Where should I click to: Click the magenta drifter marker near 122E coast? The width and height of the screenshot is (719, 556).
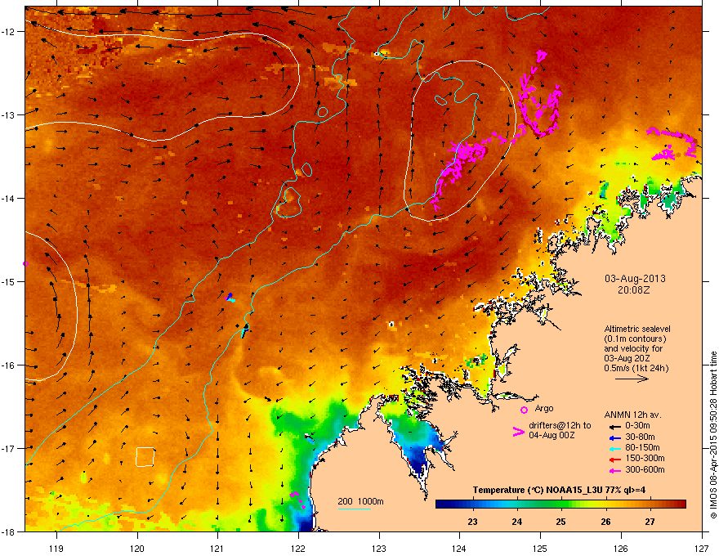[297, 499]
